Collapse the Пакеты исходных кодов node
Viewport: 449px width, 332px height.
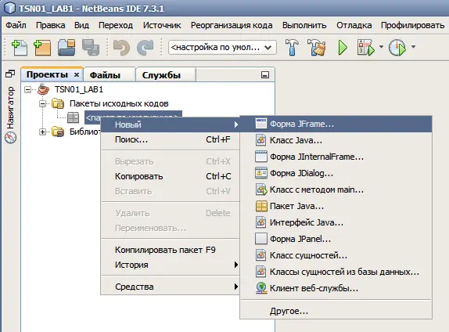coord(43,103)
